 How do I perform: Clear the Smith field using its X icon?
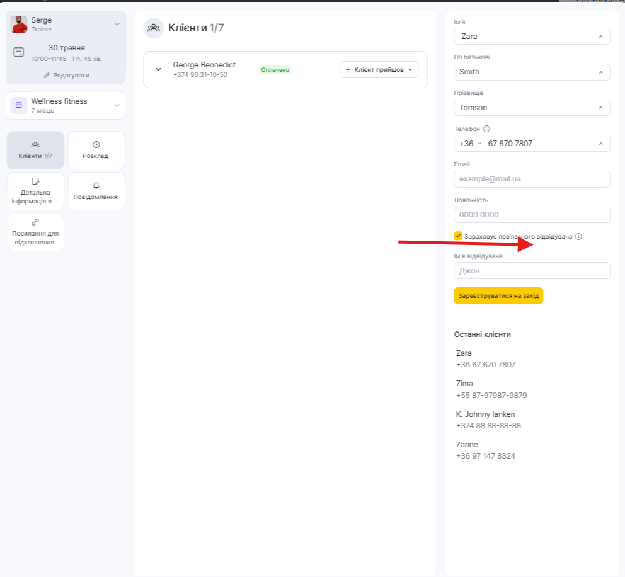[600, 72]
